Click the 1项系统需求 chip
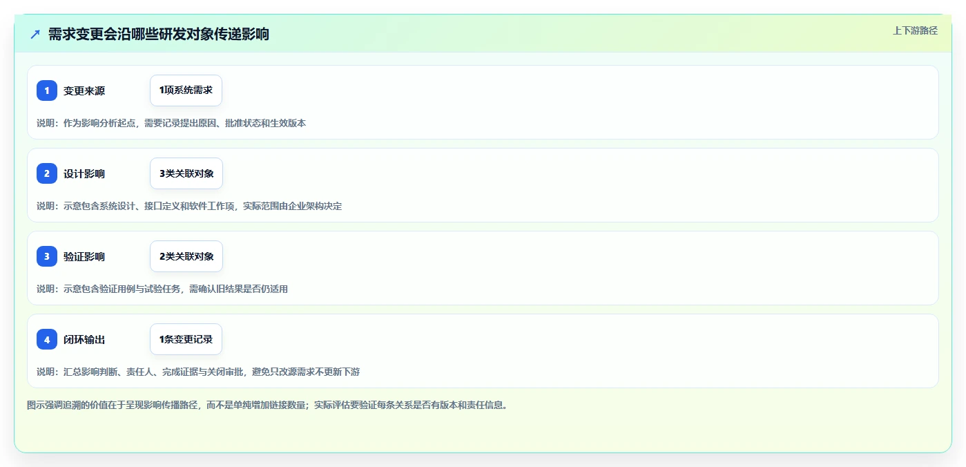Screen dimensions: 966x467 (186, 90)
